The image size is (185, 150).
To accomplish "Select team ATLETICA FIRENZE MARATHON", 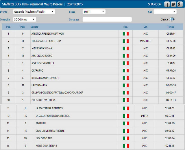I will [x=47, y=34].
